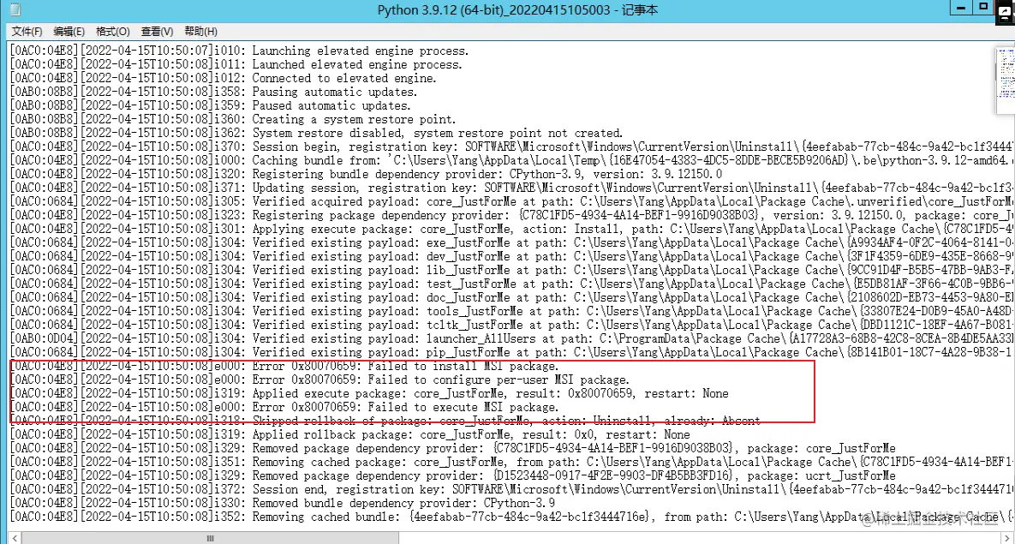1015x544 pixels.
Task: Click the title bar showing Python 3.9.12 filename
Action: [507, 9]
